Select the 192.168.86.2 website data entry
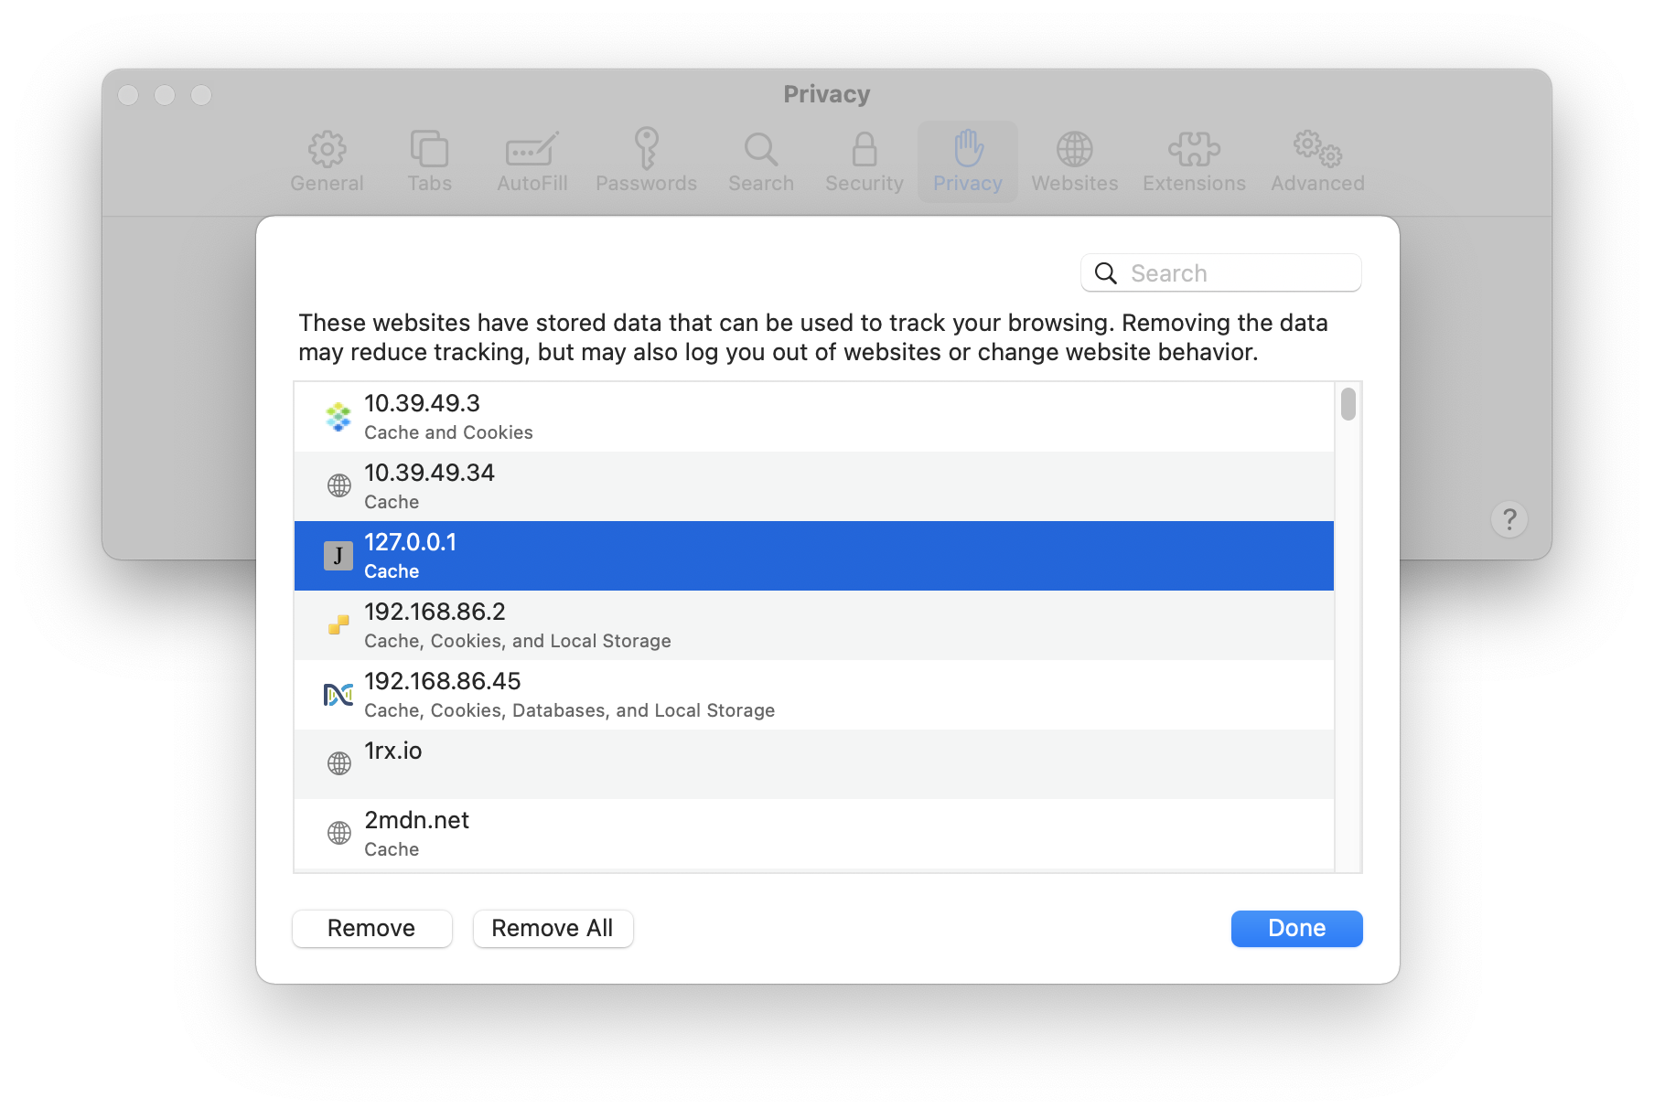 (x=812, y=624)
